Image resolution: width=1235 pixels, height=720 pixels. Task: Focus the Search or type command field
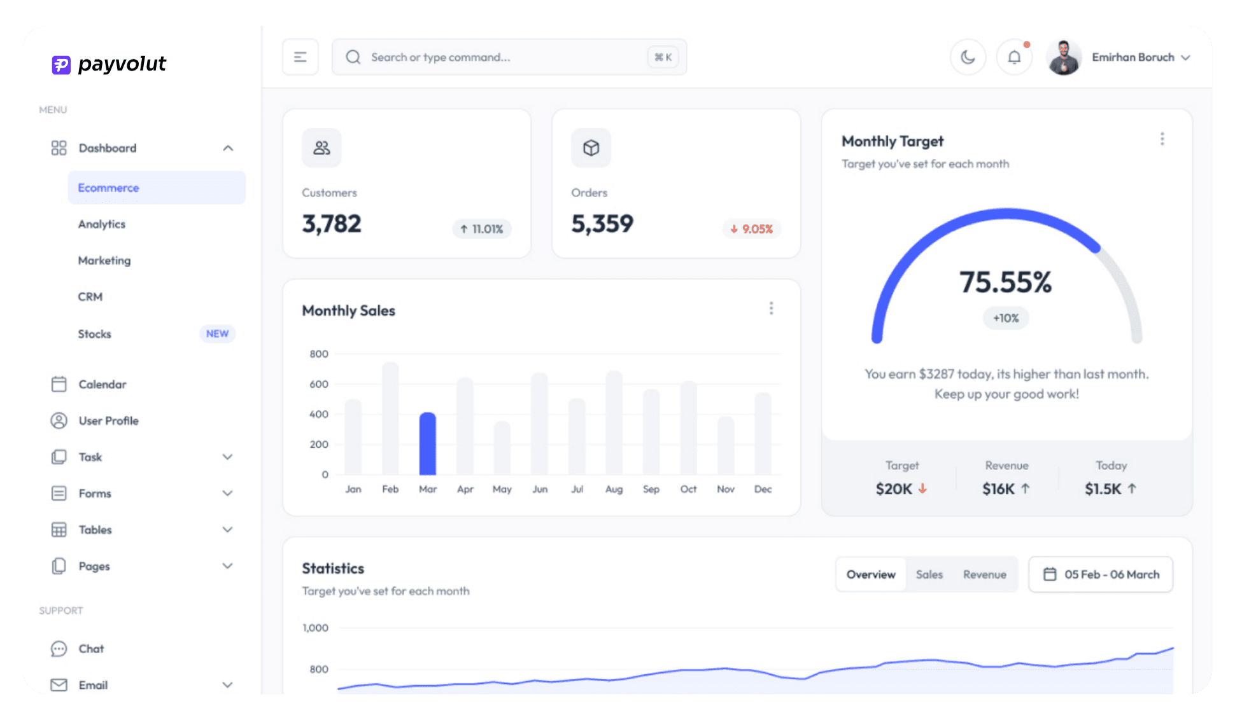(x=503, y=57)
